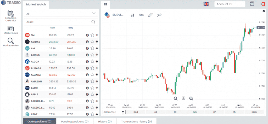This screenshot has width=268, height=124.
Task: Switch language via UK flag
Action: 206,4
